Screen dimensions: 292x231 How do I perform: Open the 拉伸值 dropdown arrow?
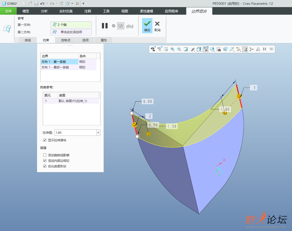pos(98,132)
